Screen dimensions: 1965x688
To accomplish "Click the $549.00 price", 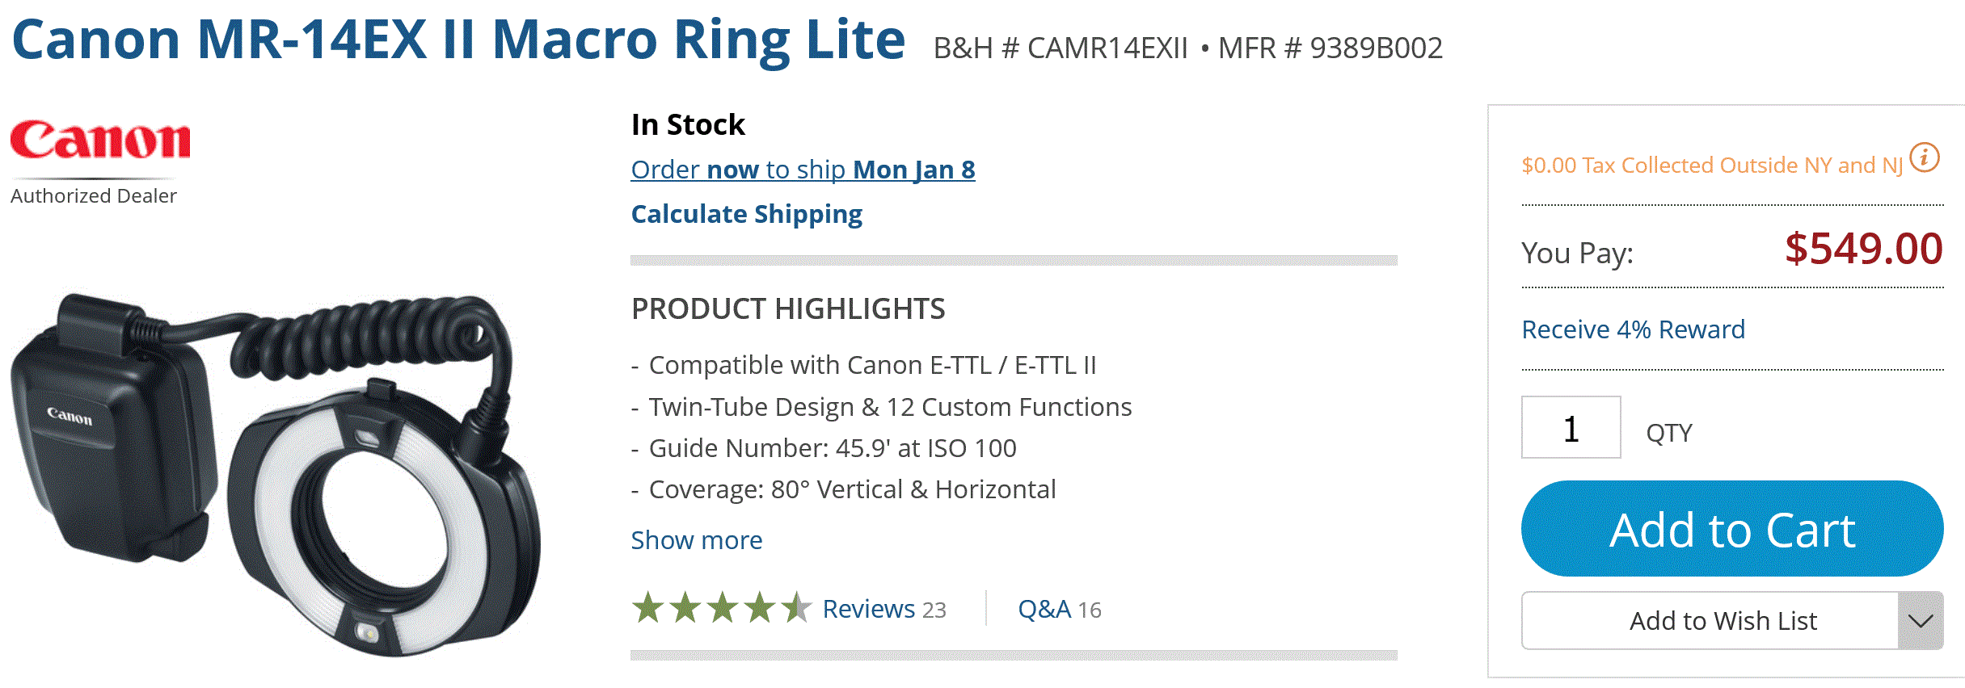I will coord(1863,249).
